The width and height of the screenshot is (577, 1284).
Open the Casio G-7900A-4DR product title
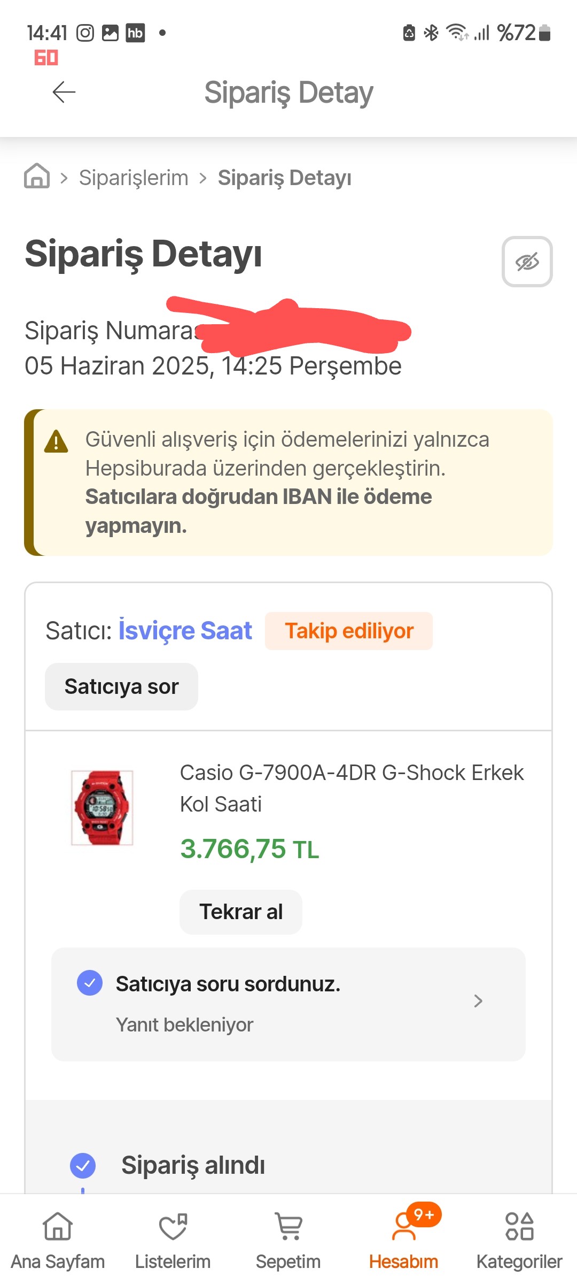[x=352, y=788]
